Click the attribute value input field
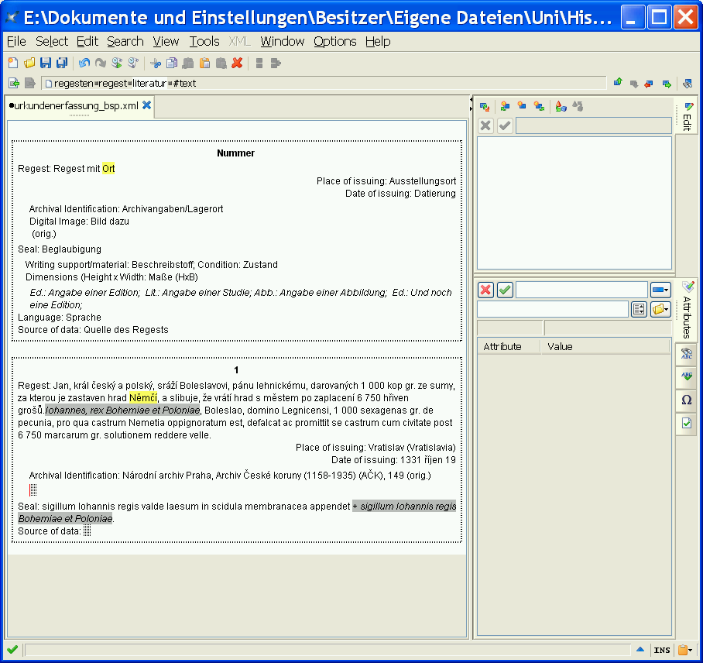 coord(552,309)
